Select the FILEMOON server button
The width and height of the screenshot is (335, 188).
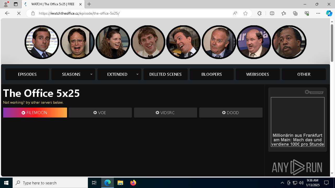click(x=35, y=113)
